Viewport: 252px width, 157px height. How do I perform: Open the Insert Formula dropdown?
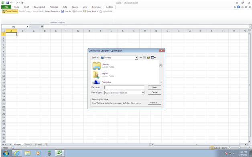(53, 11)
